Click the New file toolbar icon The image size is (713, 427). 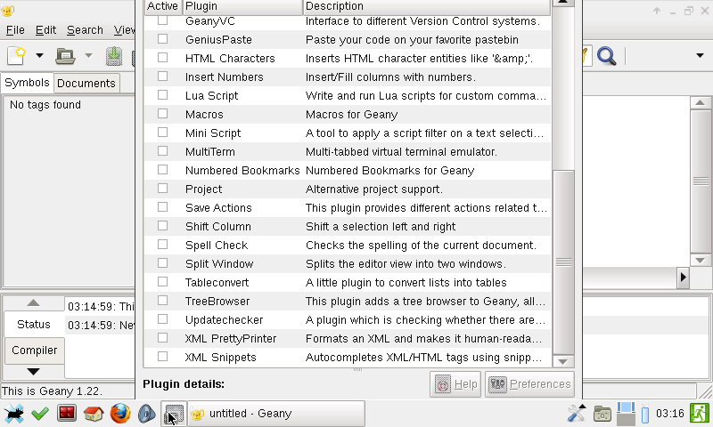point(17,56)
